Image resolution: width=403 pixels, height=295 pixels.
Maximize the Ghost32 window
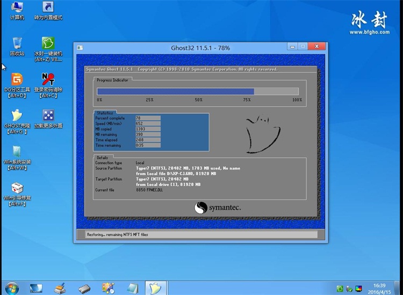(303, 47)
